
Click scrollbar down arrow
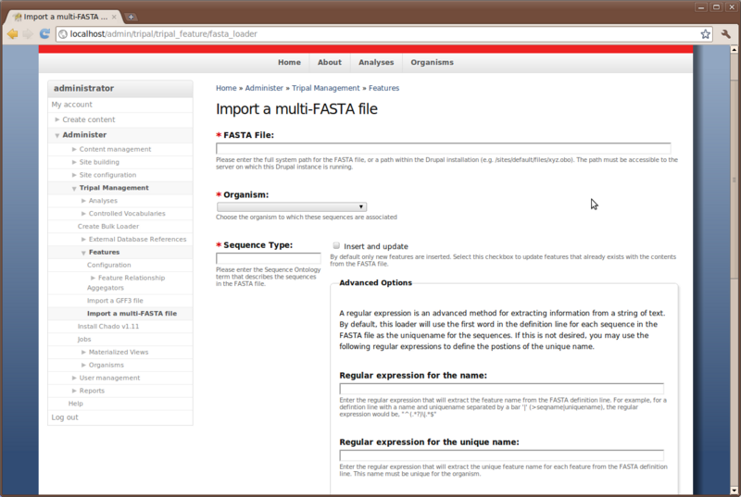point(734,491)
